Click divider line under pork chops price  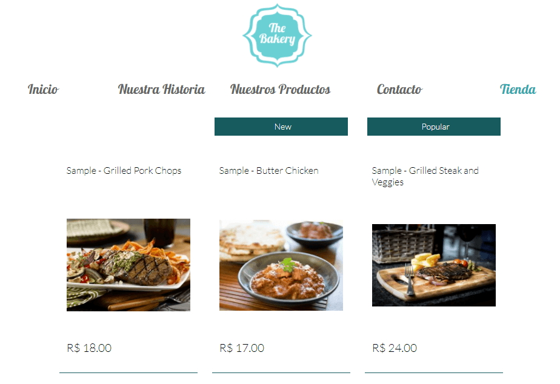click(x=128, y=373)
